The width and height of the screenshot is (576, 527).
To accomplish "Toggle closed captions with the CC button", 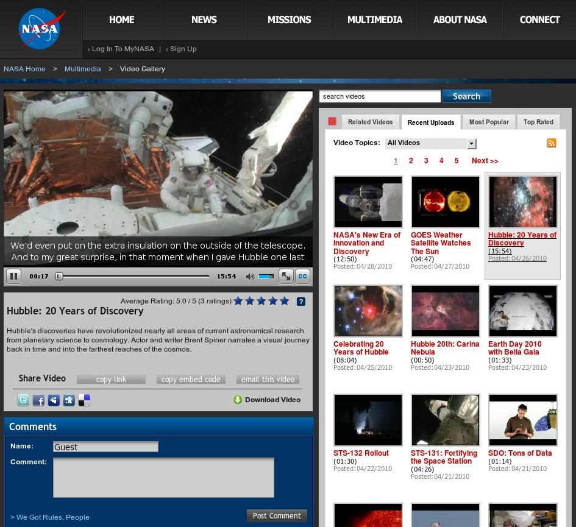I will [x=302, y=277].
